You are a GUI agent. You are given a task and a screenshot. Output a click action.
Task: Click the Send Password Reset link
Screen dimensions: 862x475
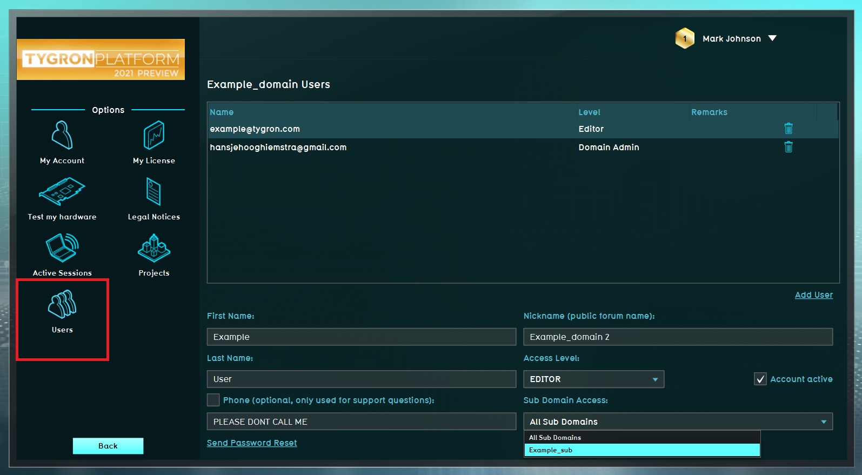pos(252,443)
